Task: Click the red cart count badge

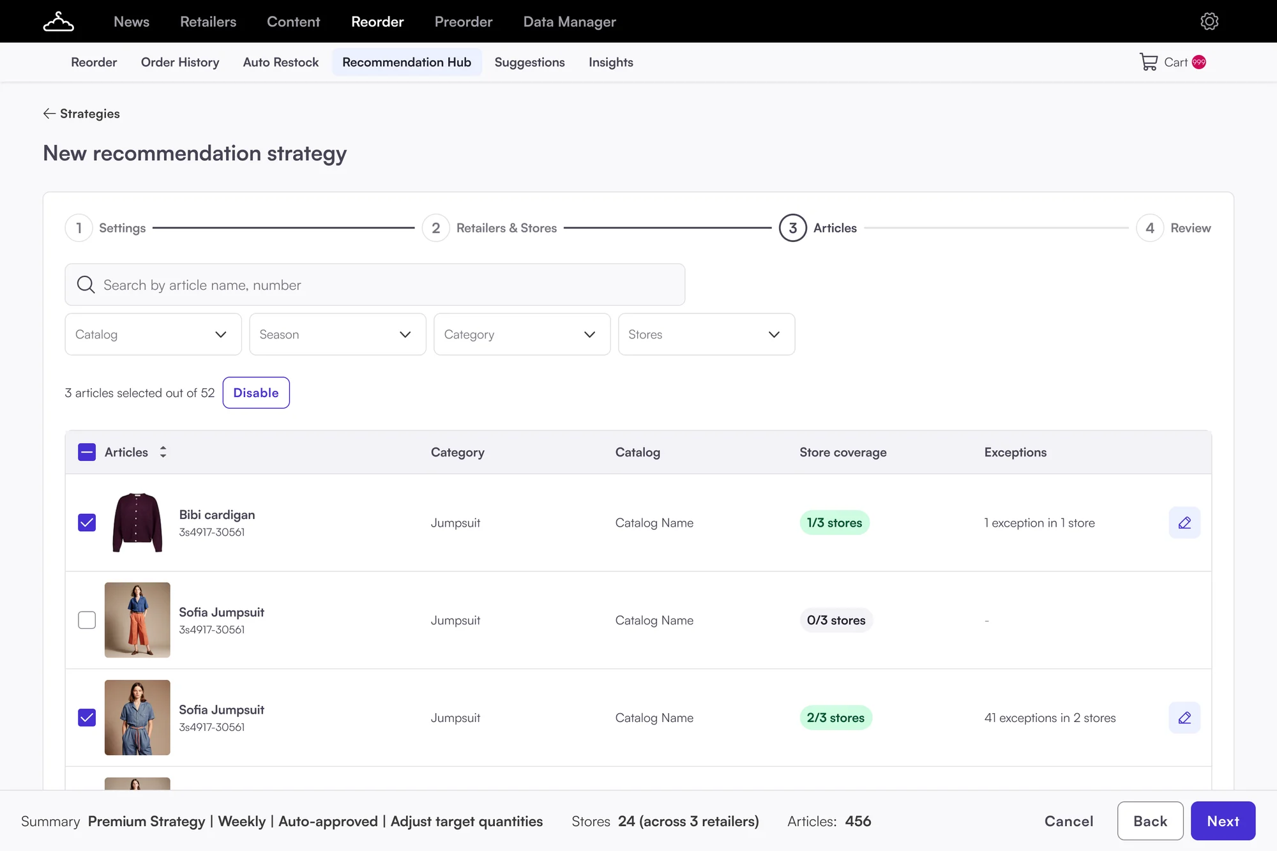Action: click(x=1198, y=62)
